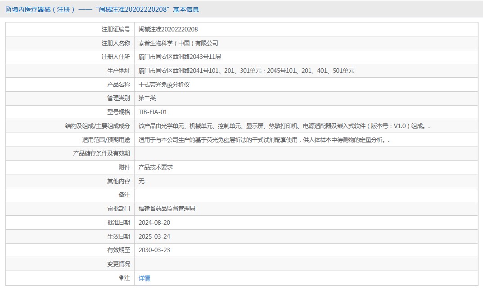The height and width of the screenshot is (289, 483).
Task: Select the structure description 该产品由光学单元
Action: click(284, 126)
